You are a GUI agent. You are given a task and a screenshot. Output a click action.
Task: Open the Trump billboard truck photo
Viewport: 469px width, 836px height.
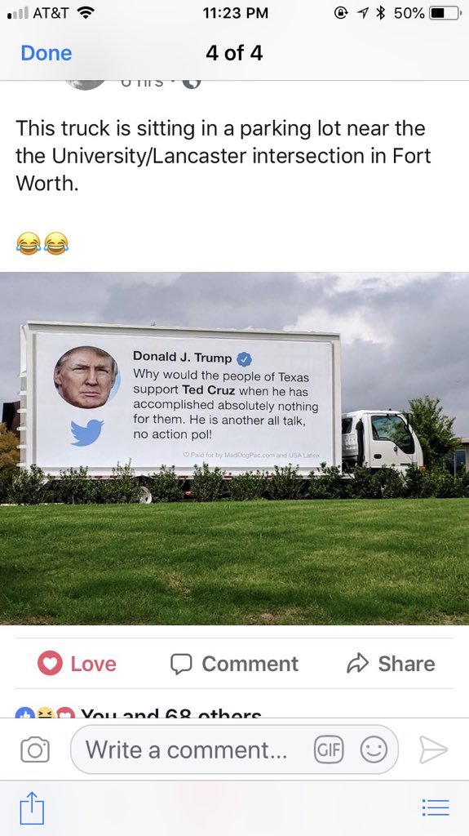[235, 448]
